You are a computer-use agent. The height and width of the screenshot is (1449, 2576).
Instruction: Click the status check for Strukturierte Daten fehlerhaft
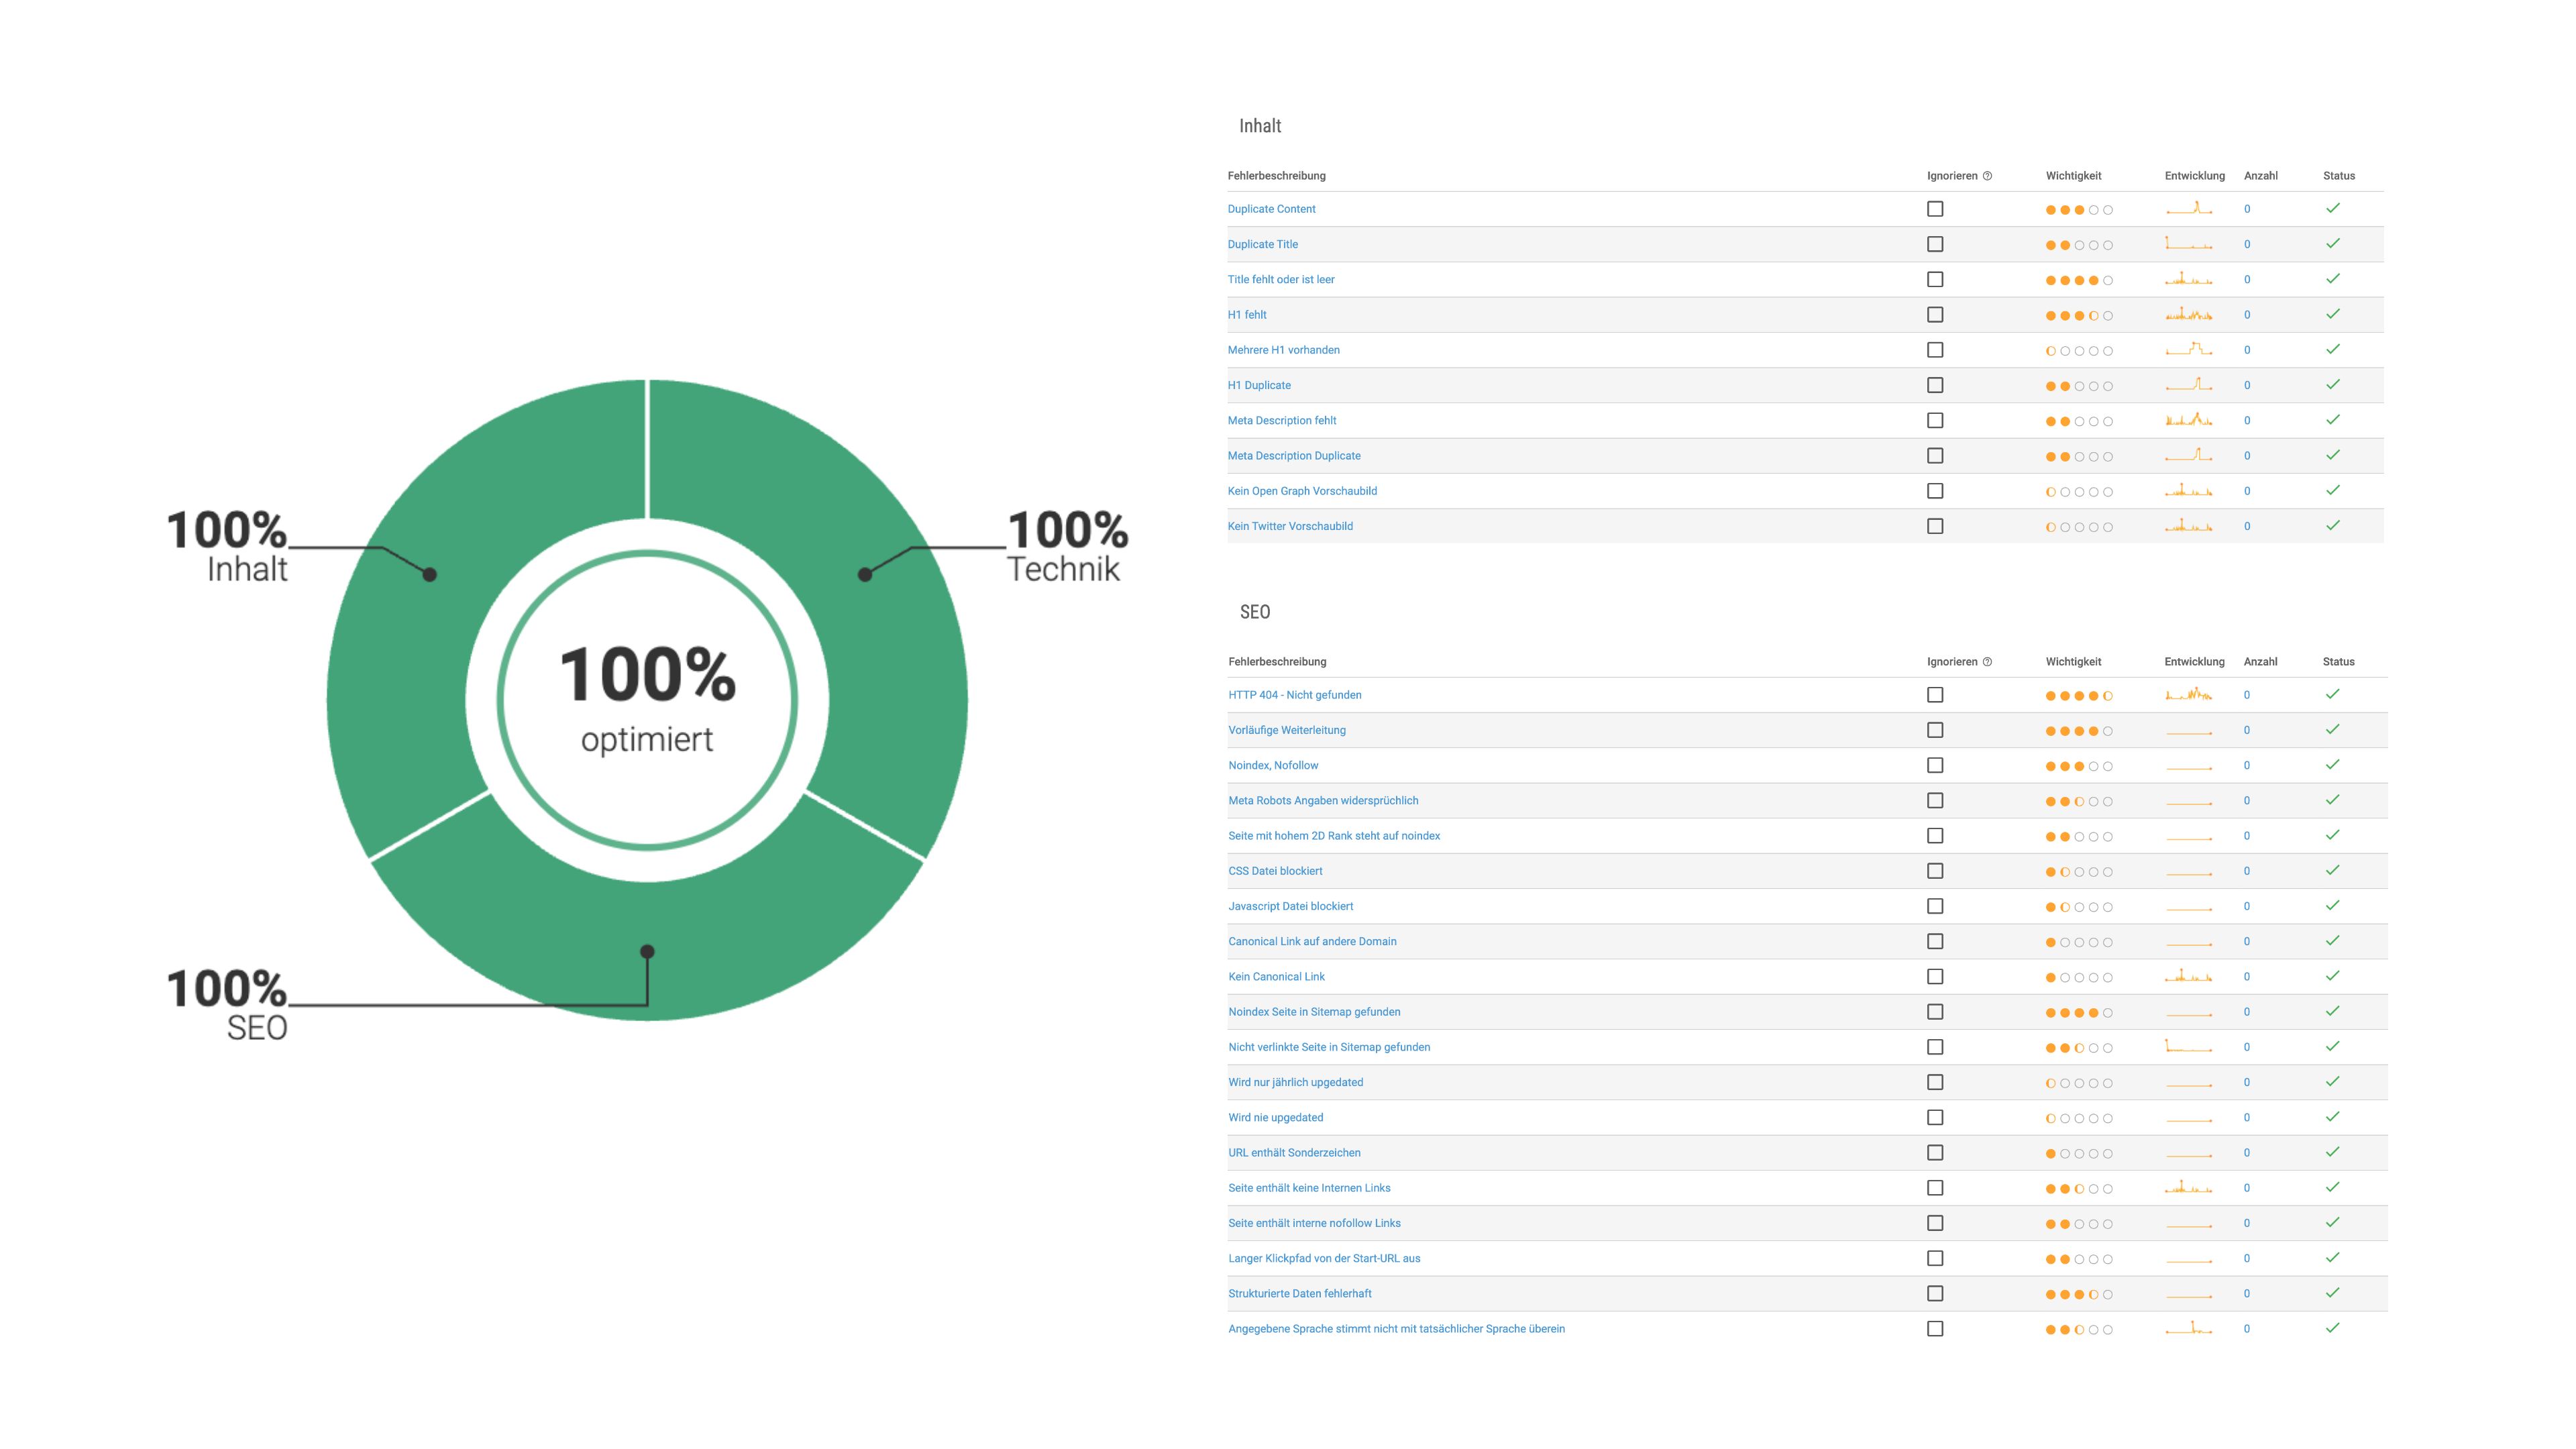click(x=2333, y=1292)
